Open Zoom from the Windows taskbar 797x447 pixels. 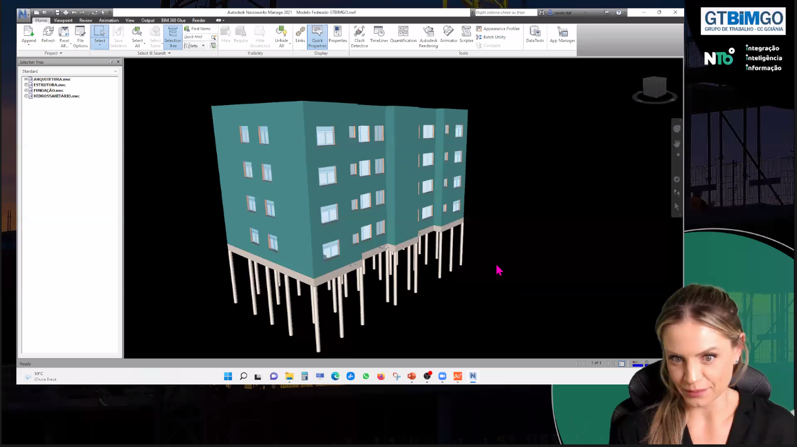442,376
